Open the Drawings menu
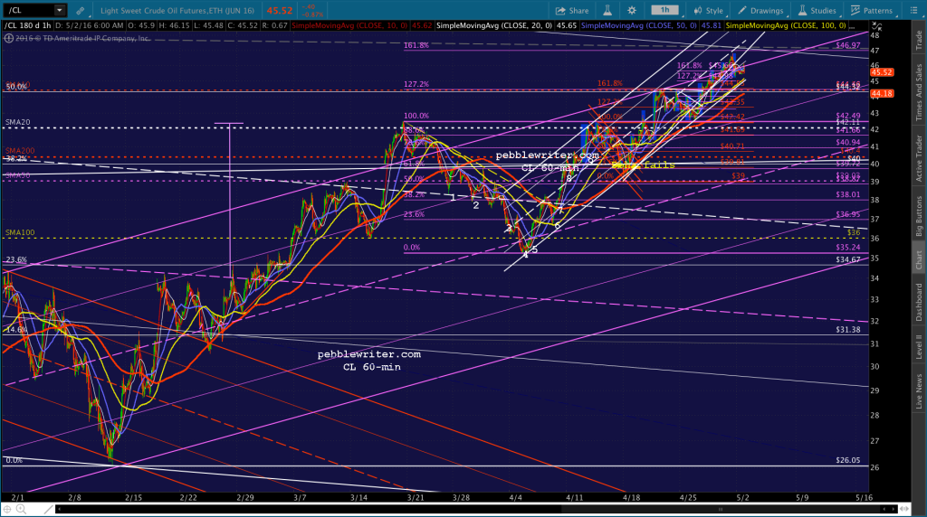Screen dimensions: 927x517 tap(760, 11)
